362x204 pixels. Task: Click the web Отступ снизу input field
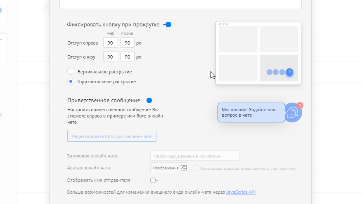(110, 57)
